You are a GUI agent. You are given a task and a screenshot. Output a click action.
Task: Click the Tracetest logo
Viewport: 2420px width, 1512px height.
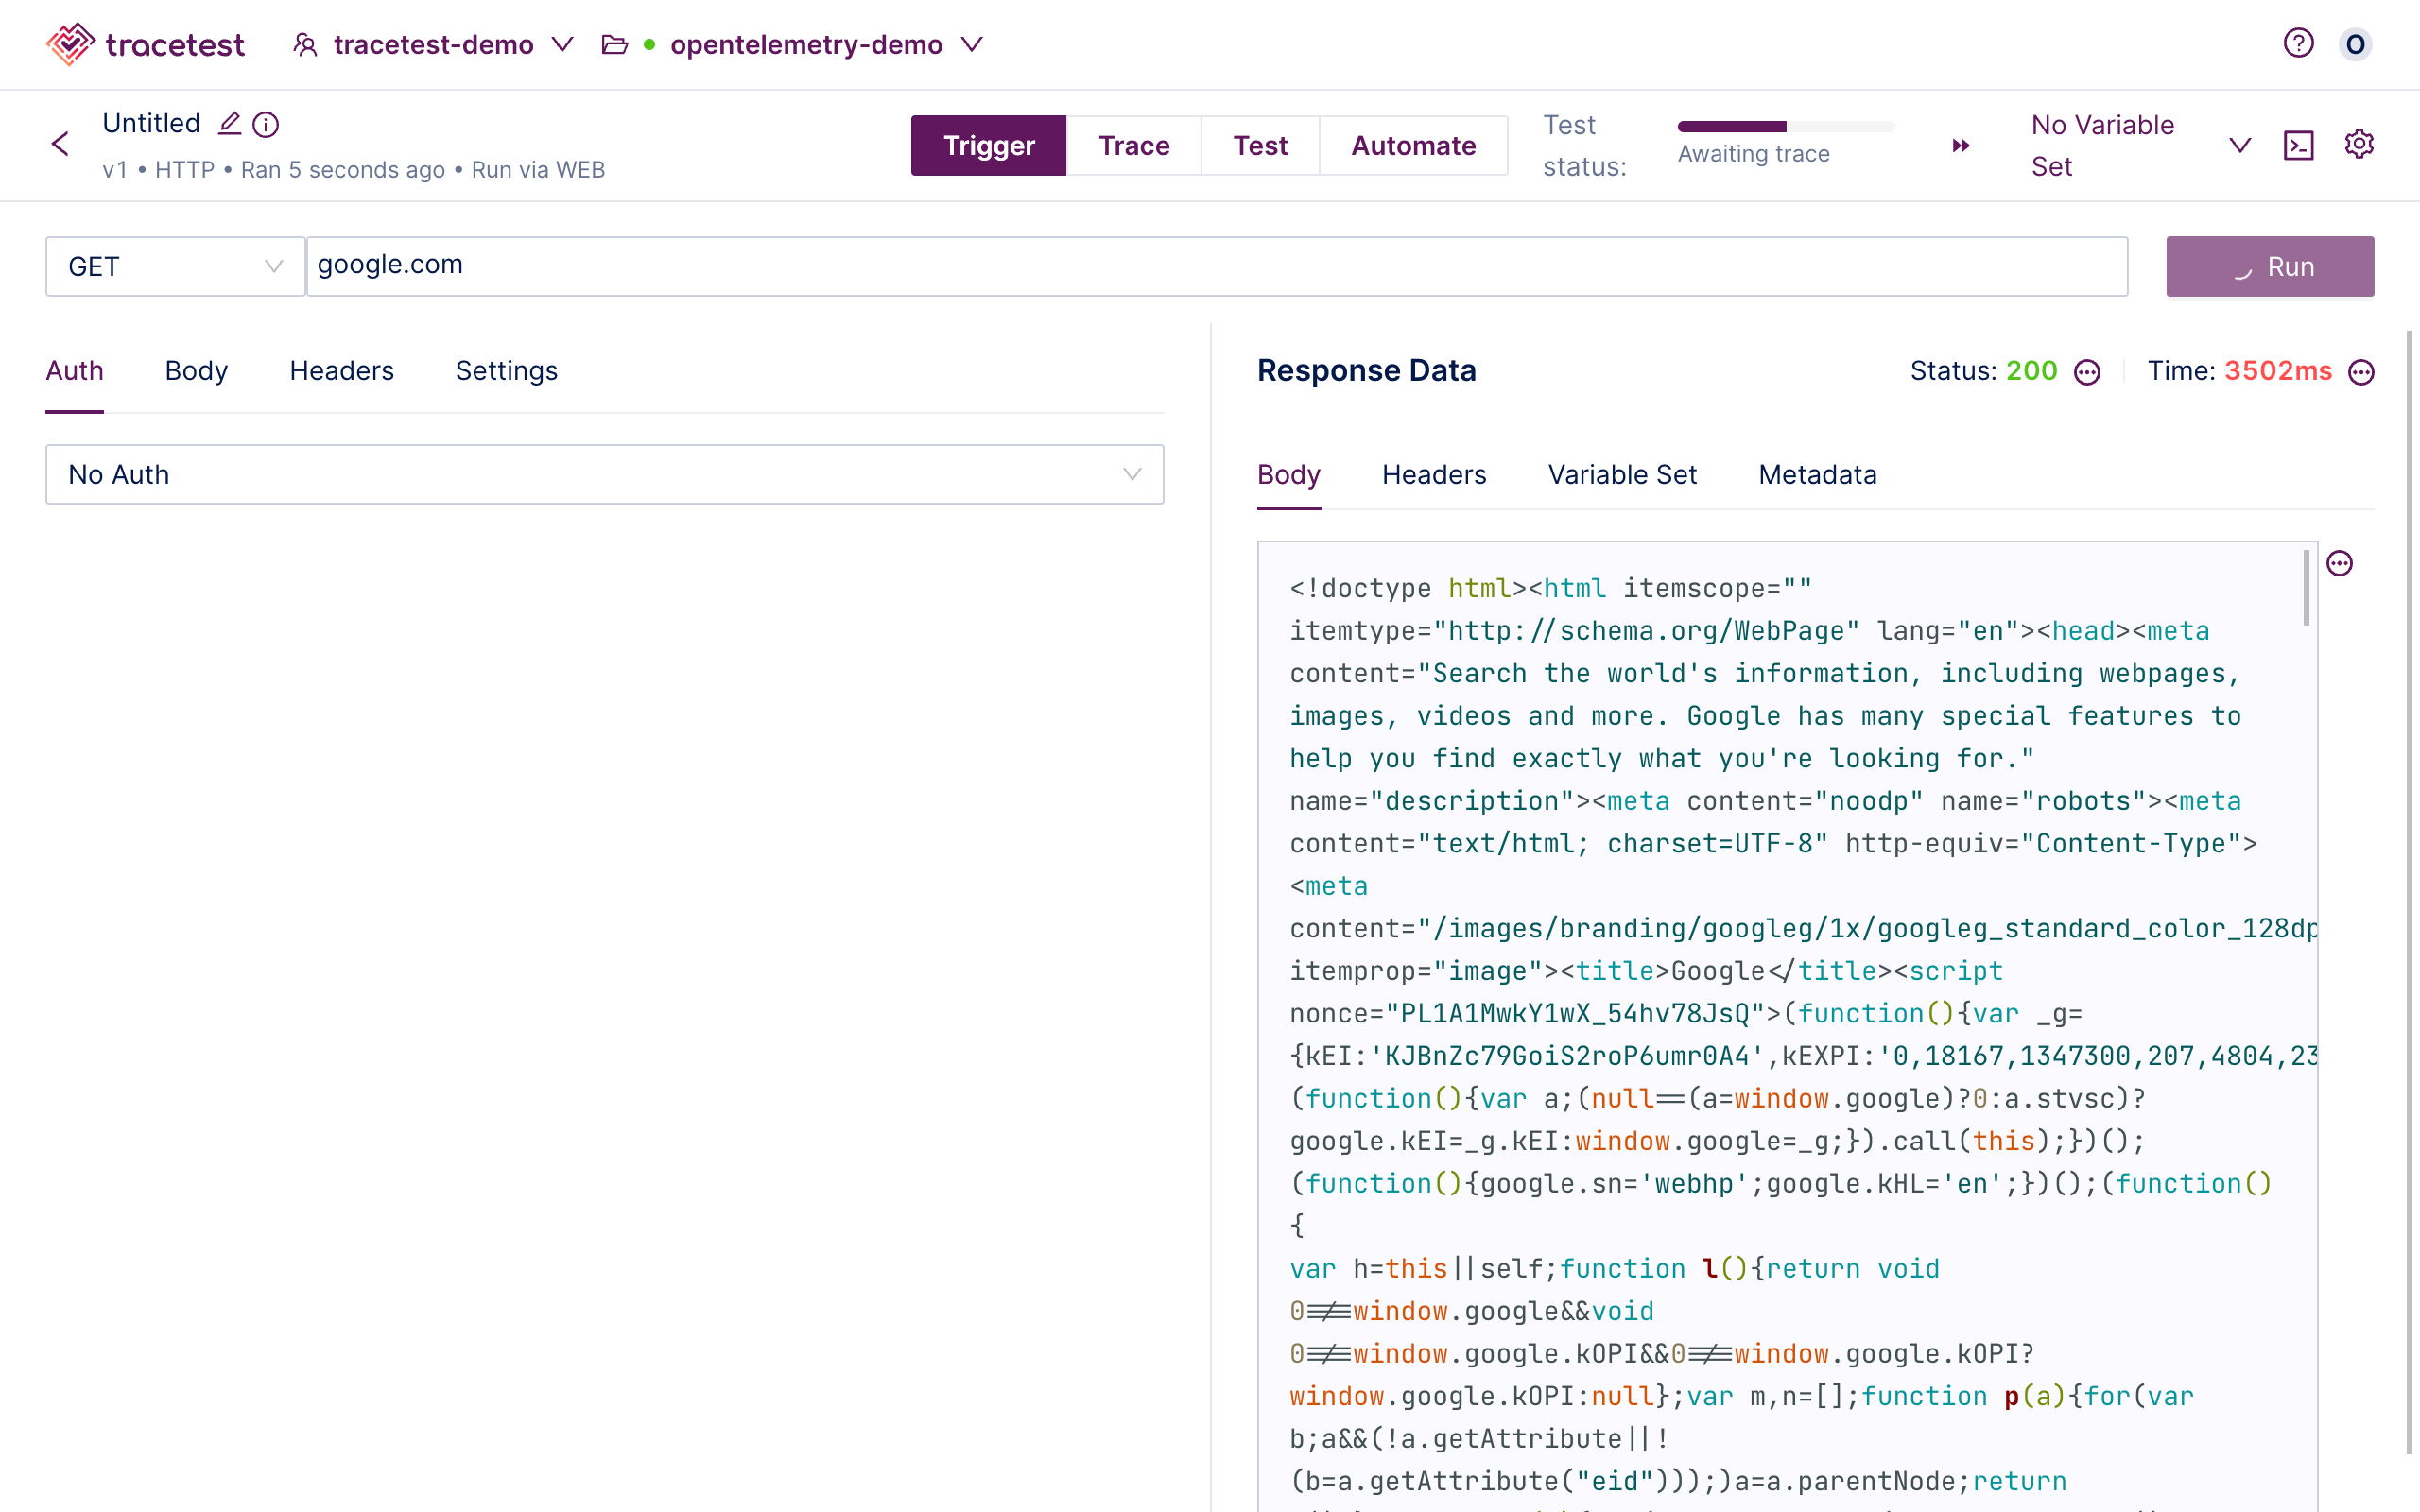click(145, 44)
